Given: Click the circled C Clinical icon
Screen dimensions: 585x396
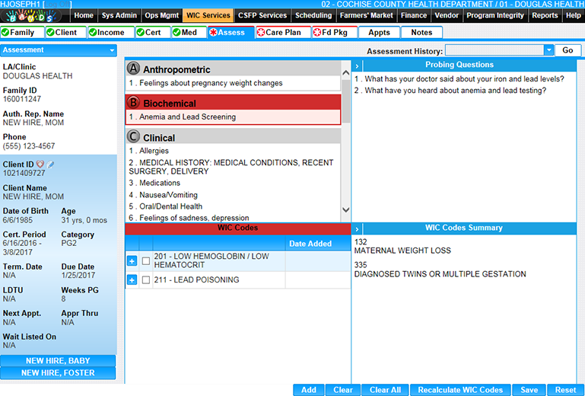Looking at the screenshot, I should click(134, 137).
